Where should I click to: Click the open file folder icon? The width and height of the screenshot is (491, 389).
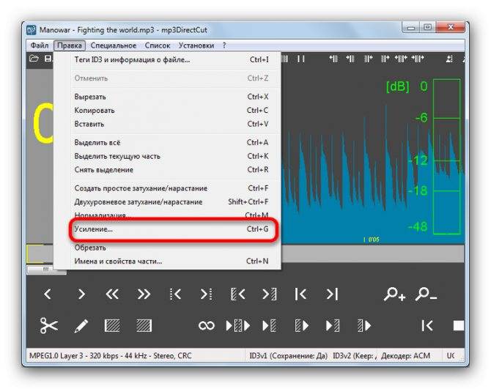pyautogui.click(x=34, y=58)
